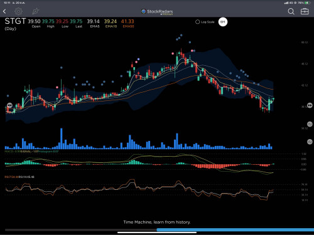Select the 39.50 Open price value
The image size is (314, 235).
(34, 21)
